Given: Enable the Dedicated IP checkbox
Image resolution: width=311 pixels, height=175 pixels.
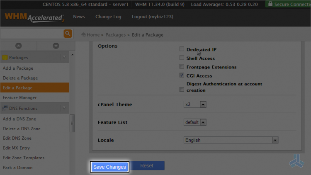Looking at the screenshot, I should pyautogui.click(x=182, y=49).
